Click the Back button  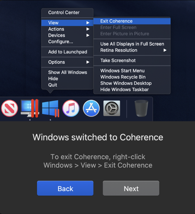pyautogui.click(x=65, y=188)
